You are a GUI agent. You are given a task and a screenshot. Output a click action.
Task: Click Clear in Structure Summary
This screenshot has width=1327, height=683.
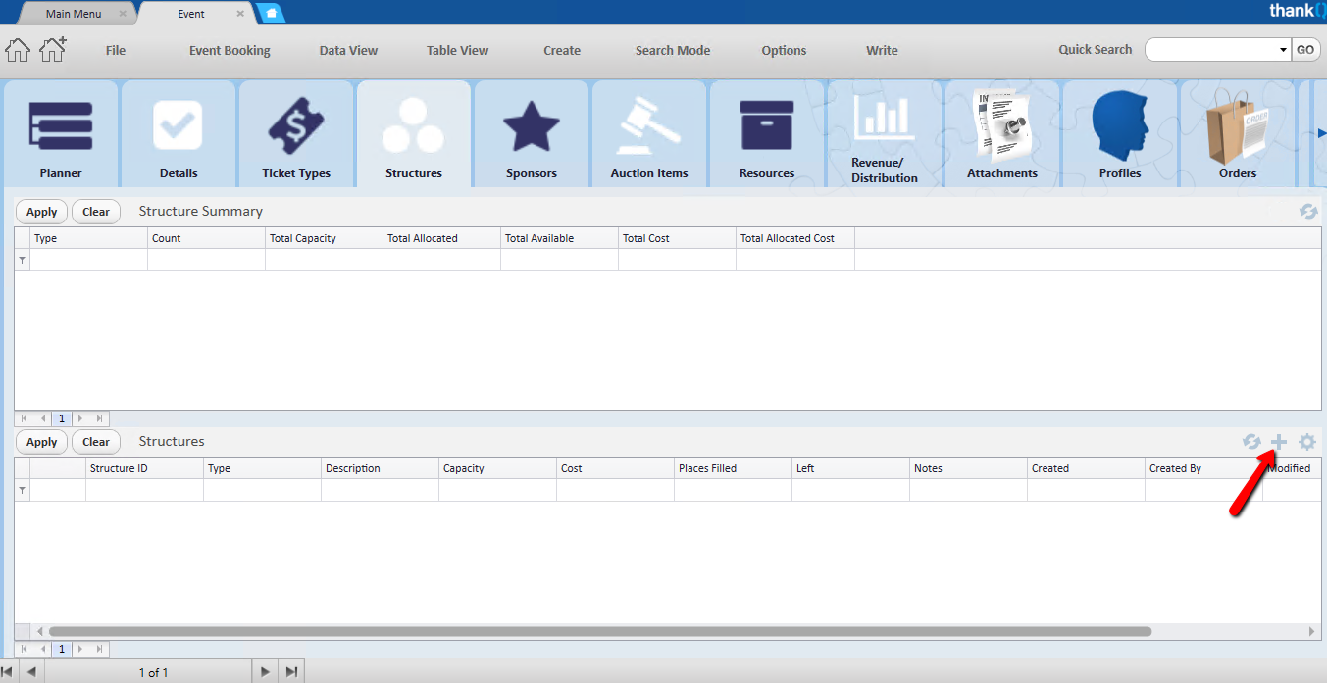pyautogui.click(x=96, y=212)
